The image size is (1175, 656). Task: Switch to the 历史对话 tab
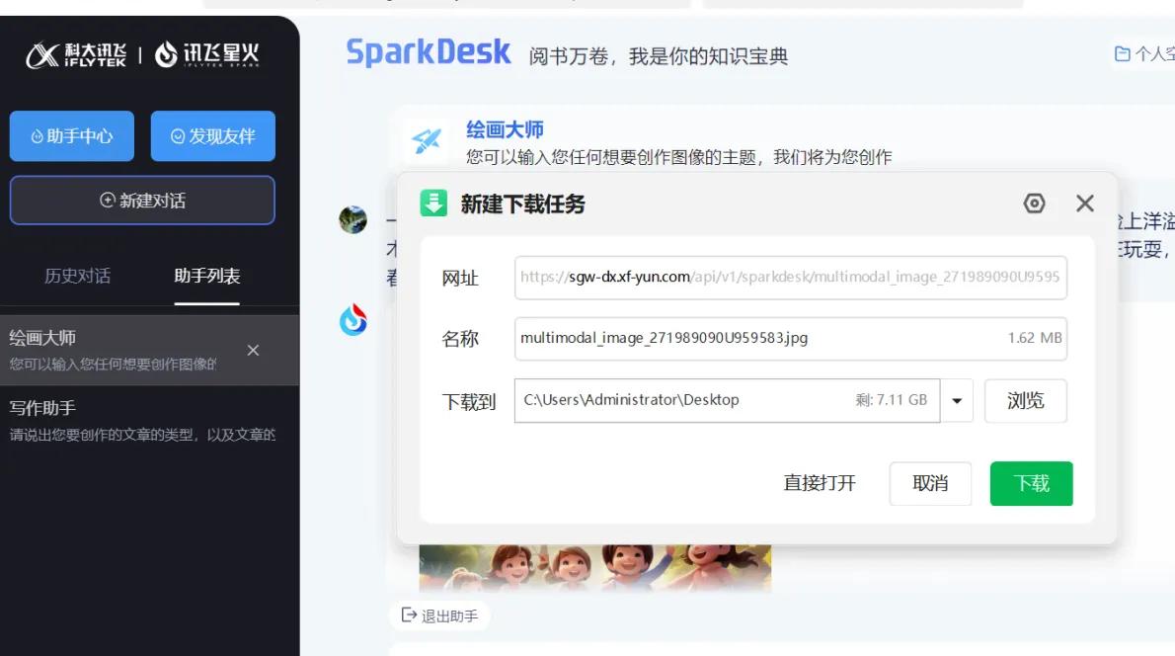click(76, 277)
